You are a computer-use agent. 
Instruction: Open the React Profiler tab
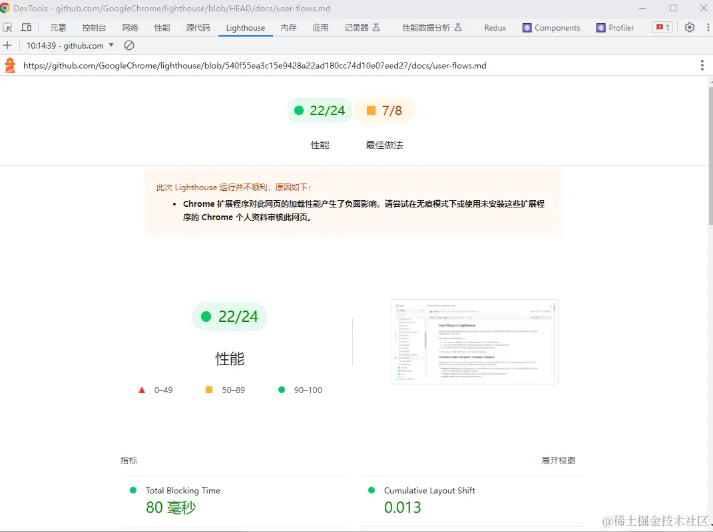(614, 28)
